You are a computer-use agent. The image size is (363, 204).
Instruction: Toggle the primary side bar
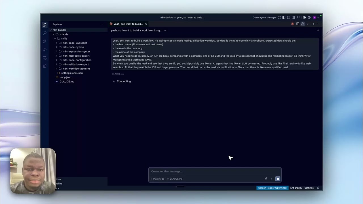coord(284,18)
